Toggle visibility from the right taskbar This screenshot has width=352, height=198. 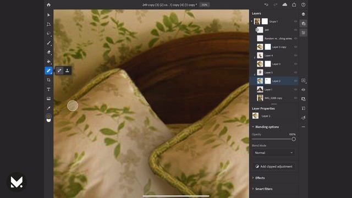(x=303, y=90)
